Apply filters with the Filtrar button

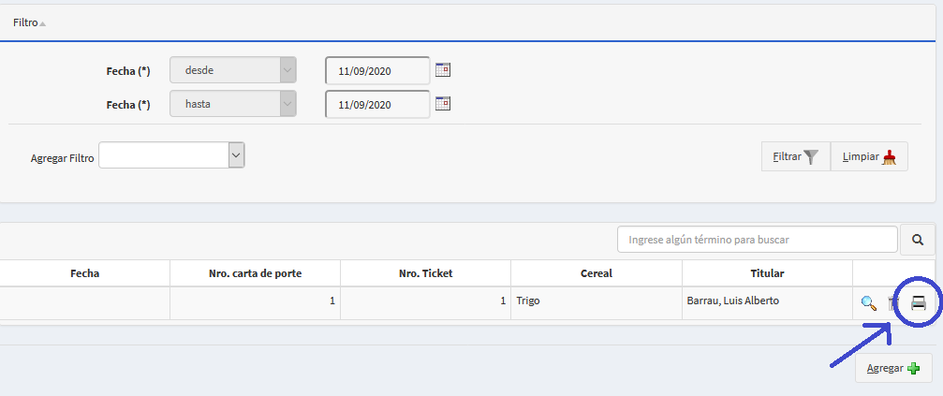(795, 156)
